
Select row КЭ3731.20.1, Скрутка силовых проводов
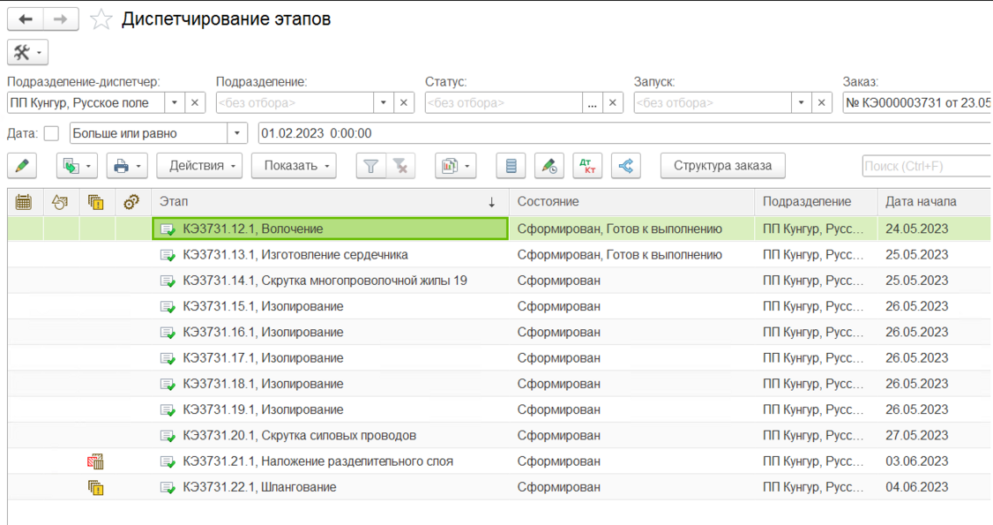pyautogui.click(x=499, y=436)
